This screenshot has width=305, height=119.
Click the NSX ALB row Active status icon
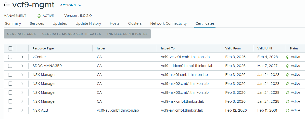(287, 111)
